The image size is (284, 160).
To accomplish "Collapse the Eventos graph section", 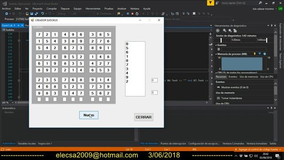I will (x=216, y=45).
